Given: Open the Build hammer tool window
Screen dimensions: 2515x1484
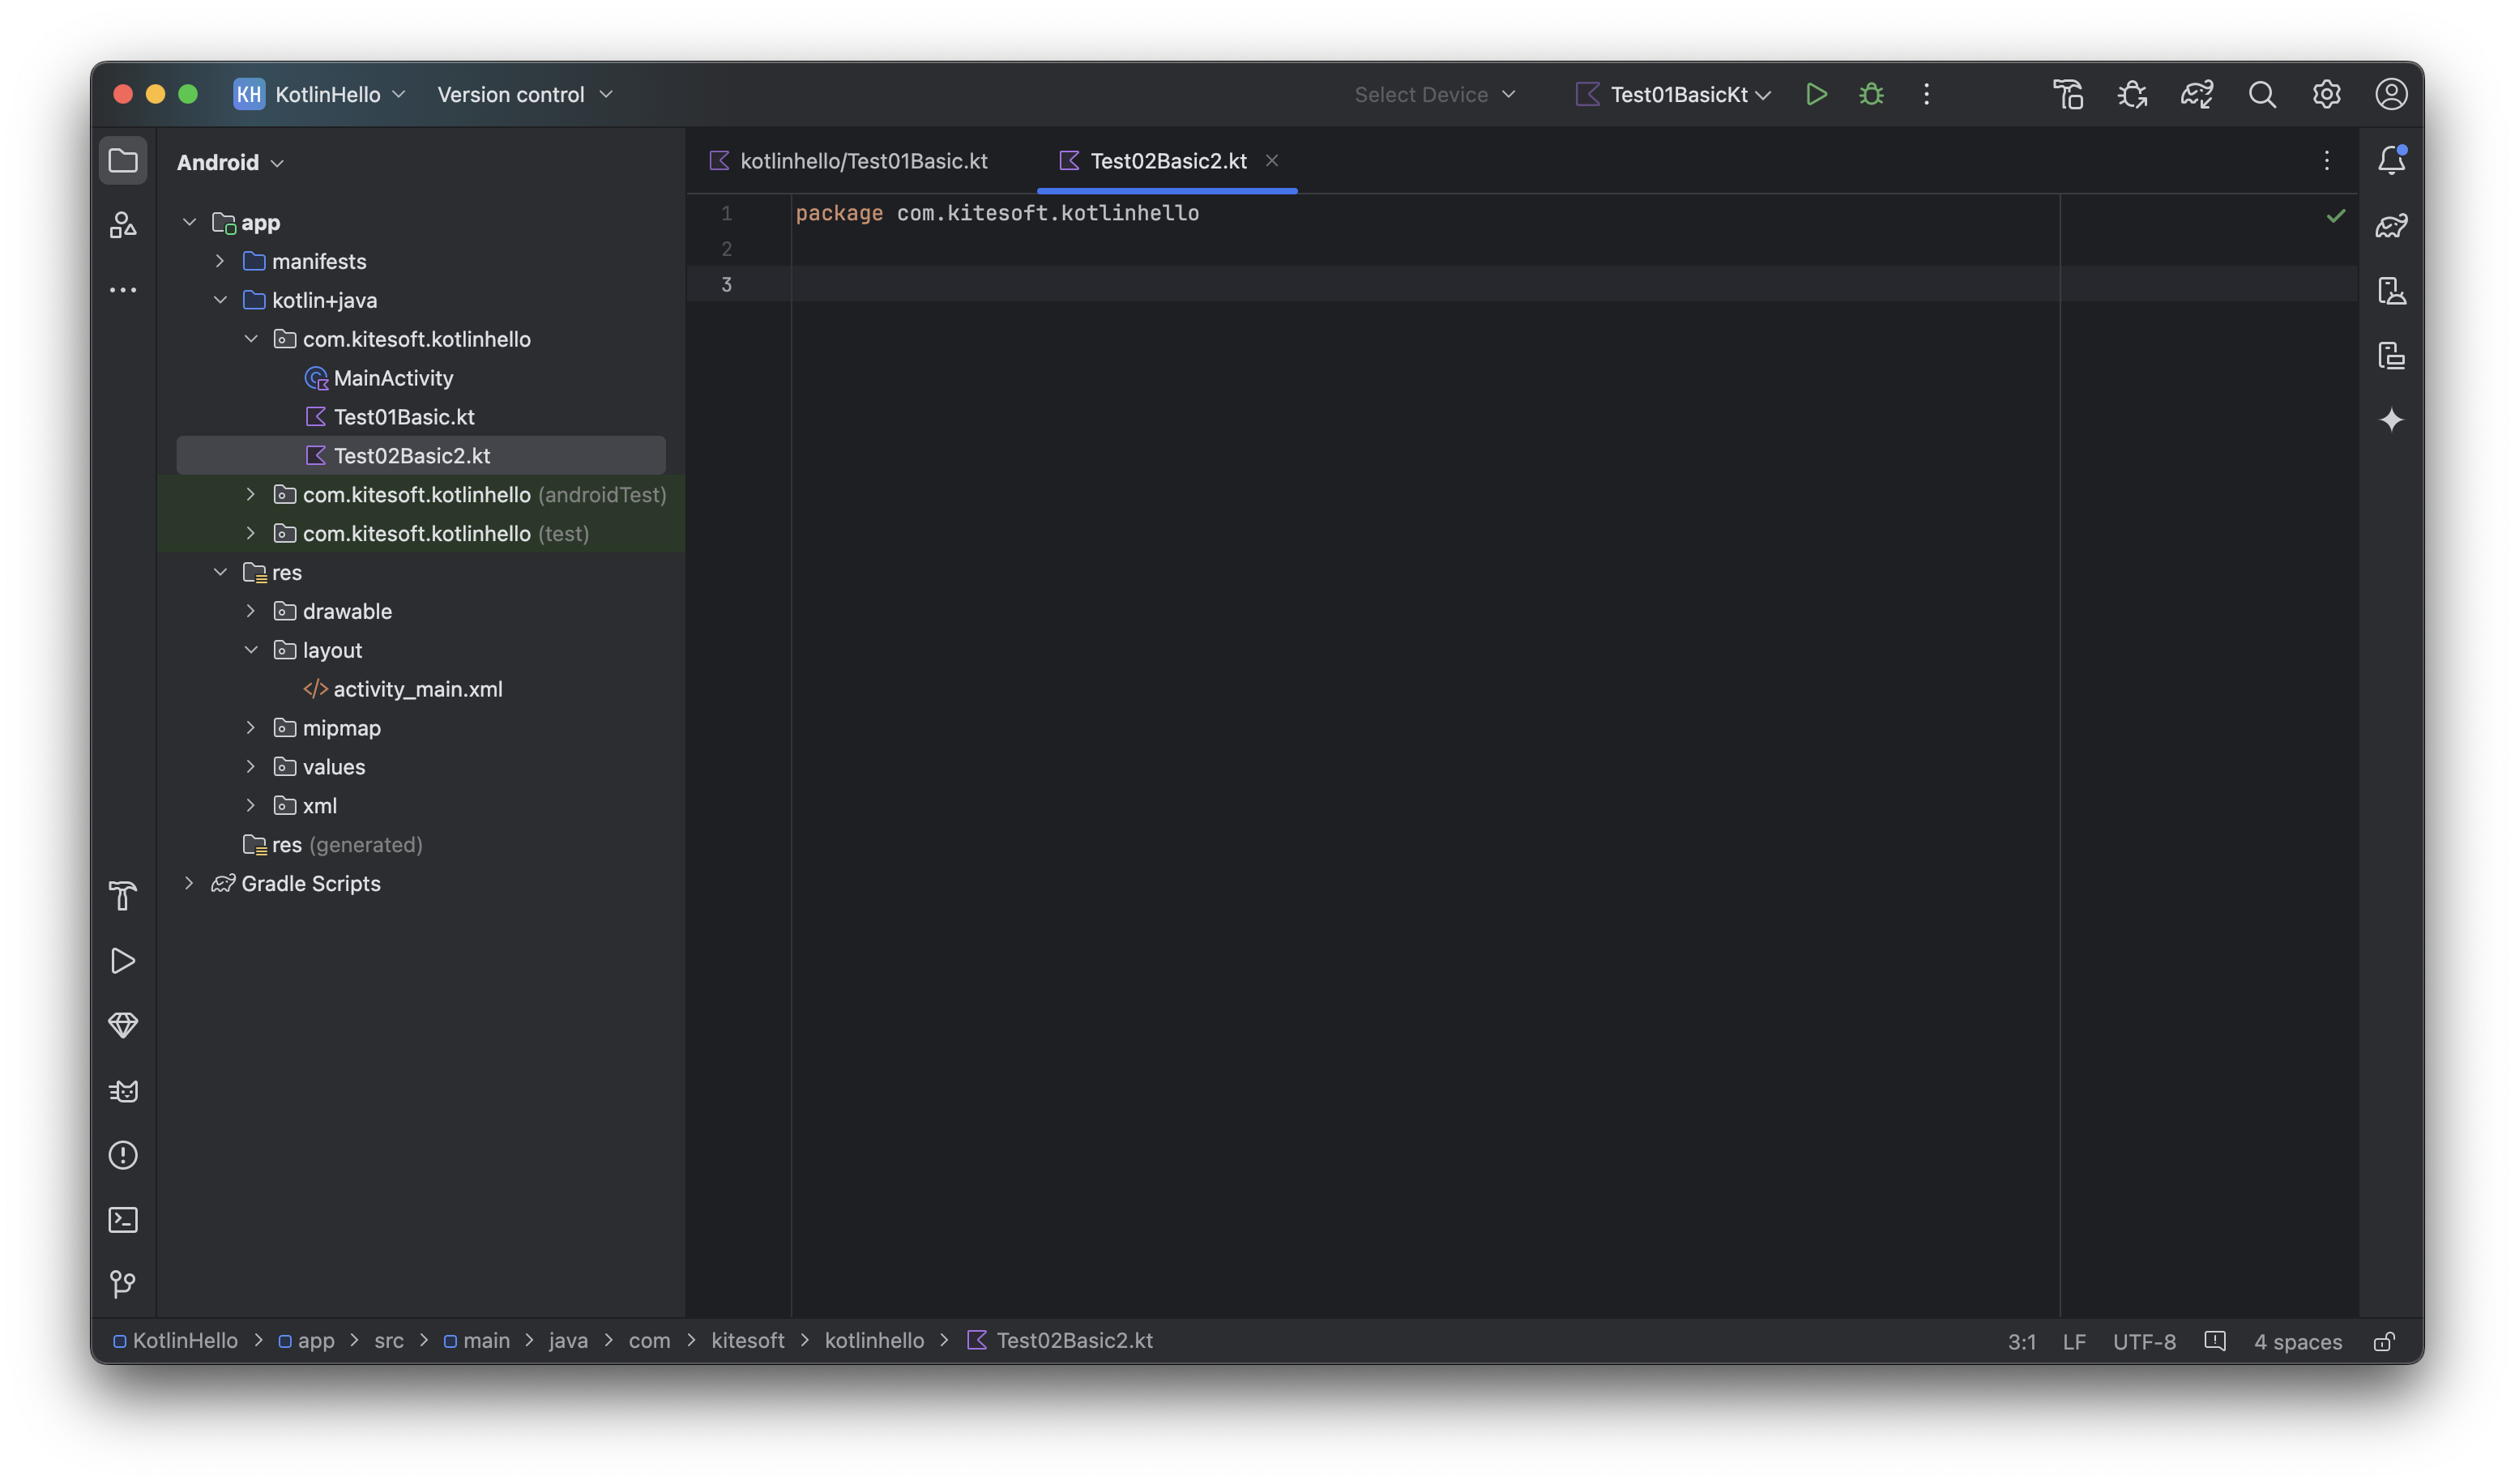Looking at the screenshot, I should point(123,896).
